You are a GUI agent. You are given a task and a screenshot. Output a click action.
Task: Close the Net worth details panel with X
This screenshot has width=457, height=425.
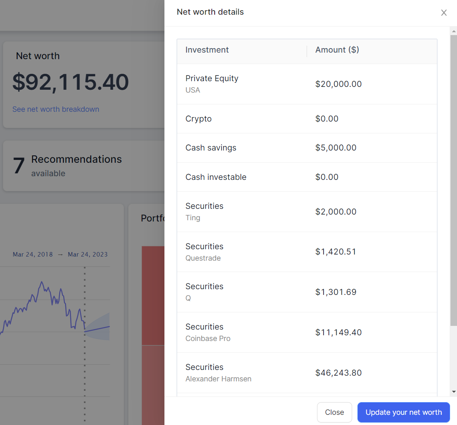point(444,13)
